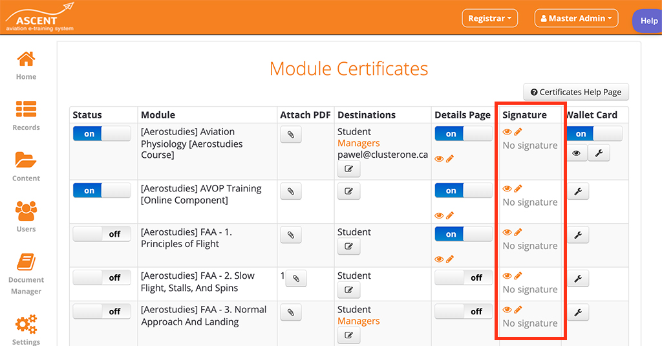Image resolution: width=662 pixels, height=346 pixels.
Task: Toggle Details Page switch for FAA 1 row
Action: 464,234
